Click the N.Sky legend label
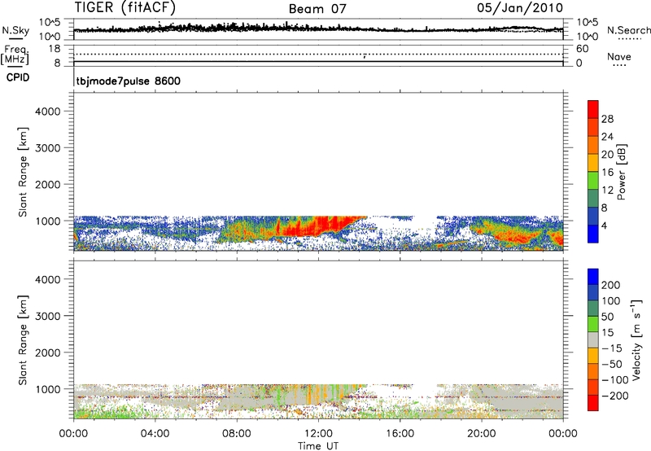 [x=15, y=30]
